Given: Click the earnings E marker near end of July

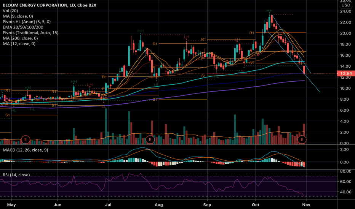Looking at the screenshot, I should [x=150, y=139].
